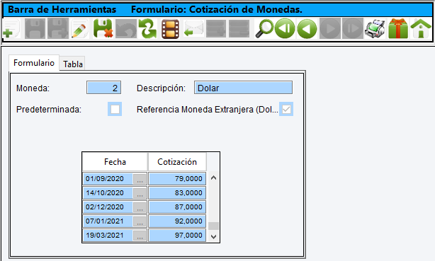Click the envelope with green arrow icon
The image size is (435, 261).
[x=193, y=28]
